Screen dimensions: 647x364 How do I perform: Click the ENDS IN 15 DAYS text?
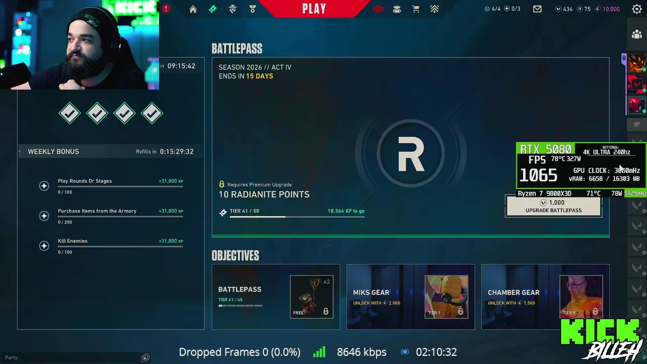[246, 76]
